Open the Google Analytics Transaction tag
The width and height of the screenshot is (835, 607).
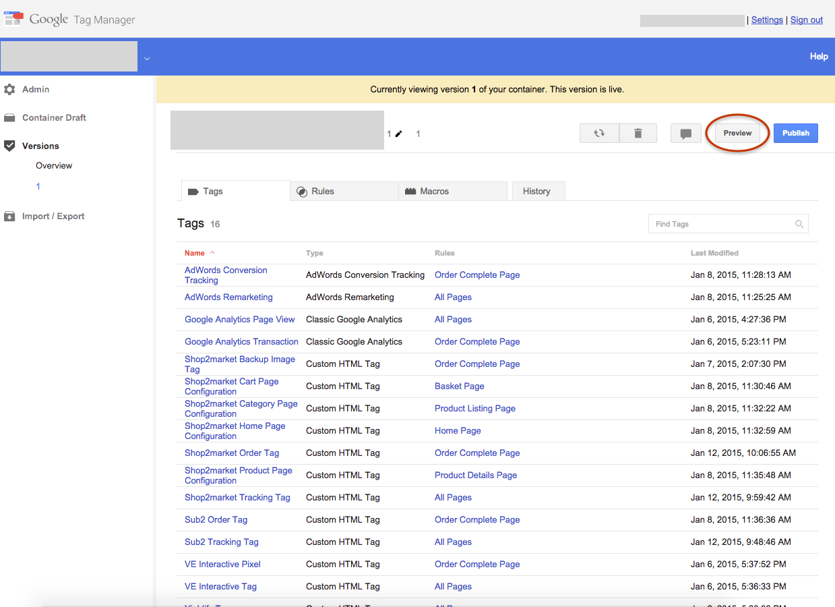(241, 341)
